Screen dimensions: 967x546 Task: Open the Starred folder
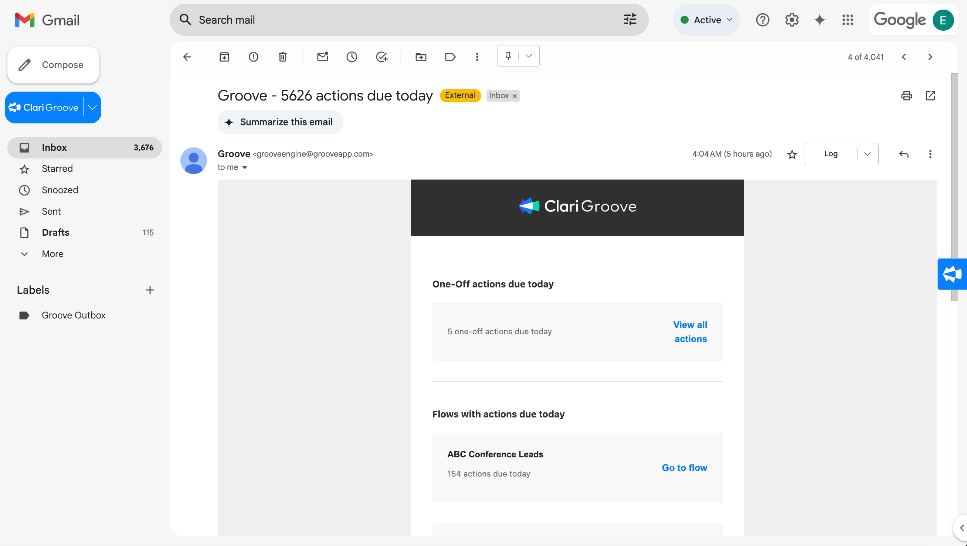(84, 169)
